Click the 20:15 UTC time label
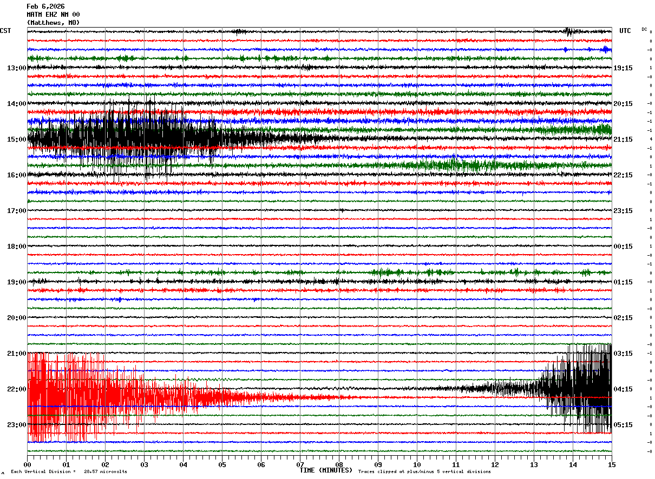This screenshot has height=479, width=655. point(623,104)
